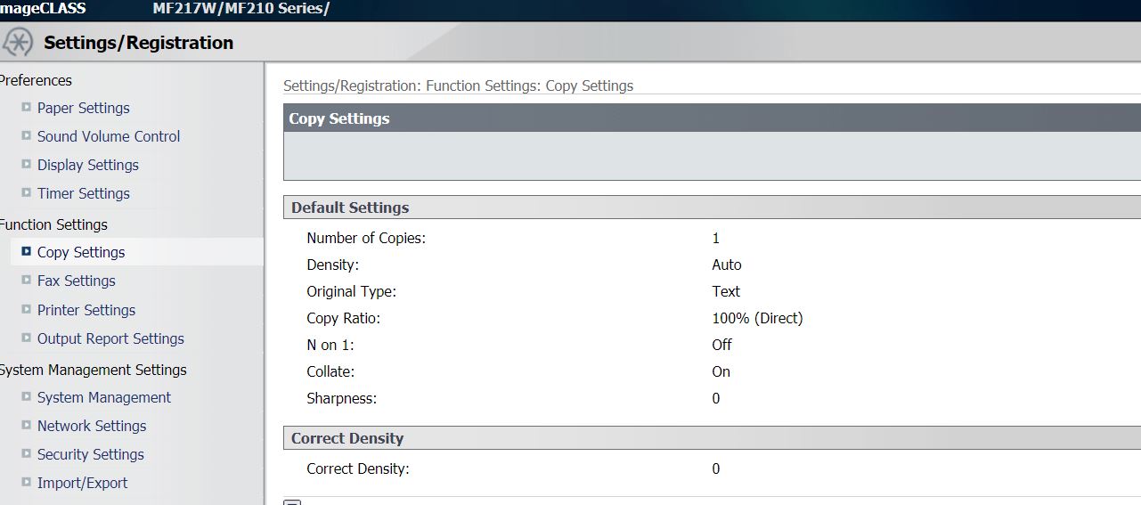1141x505 pixels.
Task: Click the bullet icon beside Timer Settings
Action: click(27, 193)
